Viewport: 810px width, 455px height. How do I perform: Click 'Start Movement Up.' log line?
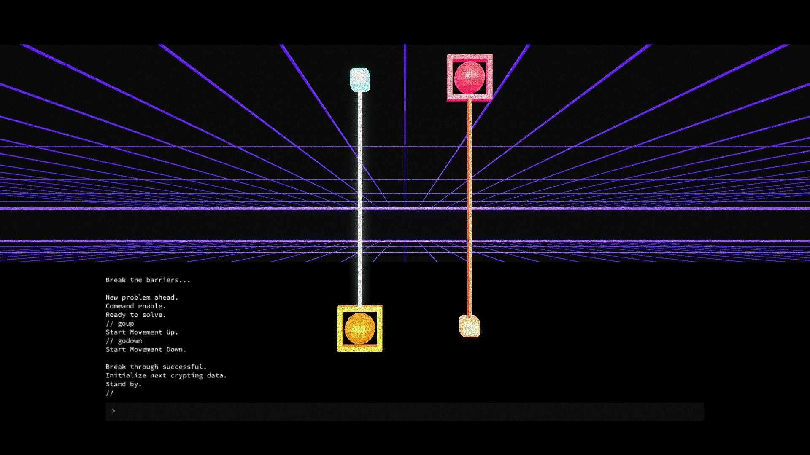pos(142,332)
